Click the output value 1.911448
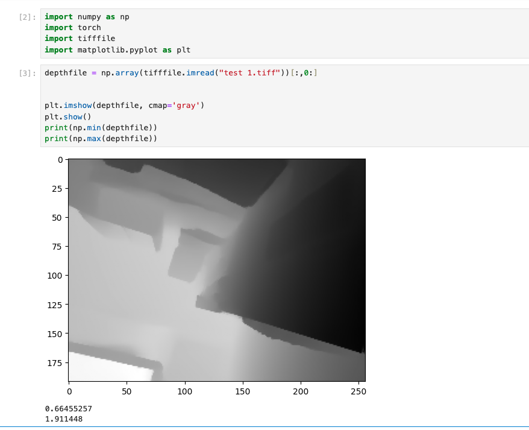Screen dimensions: 529x430 click(64, 419)
